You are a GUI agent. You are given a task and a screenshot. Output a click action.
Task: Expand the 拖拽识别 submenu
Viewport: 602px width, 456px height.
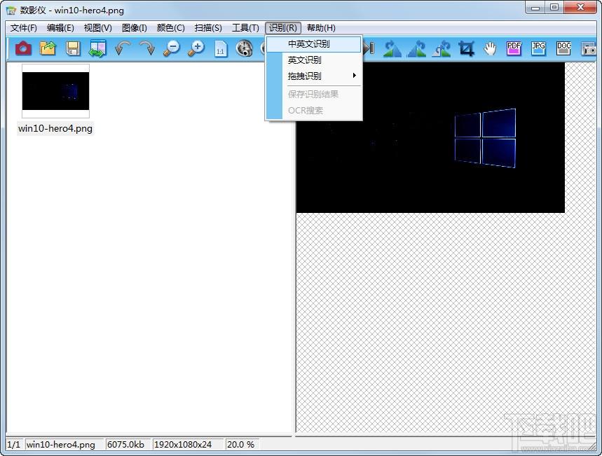pos(314,76)
